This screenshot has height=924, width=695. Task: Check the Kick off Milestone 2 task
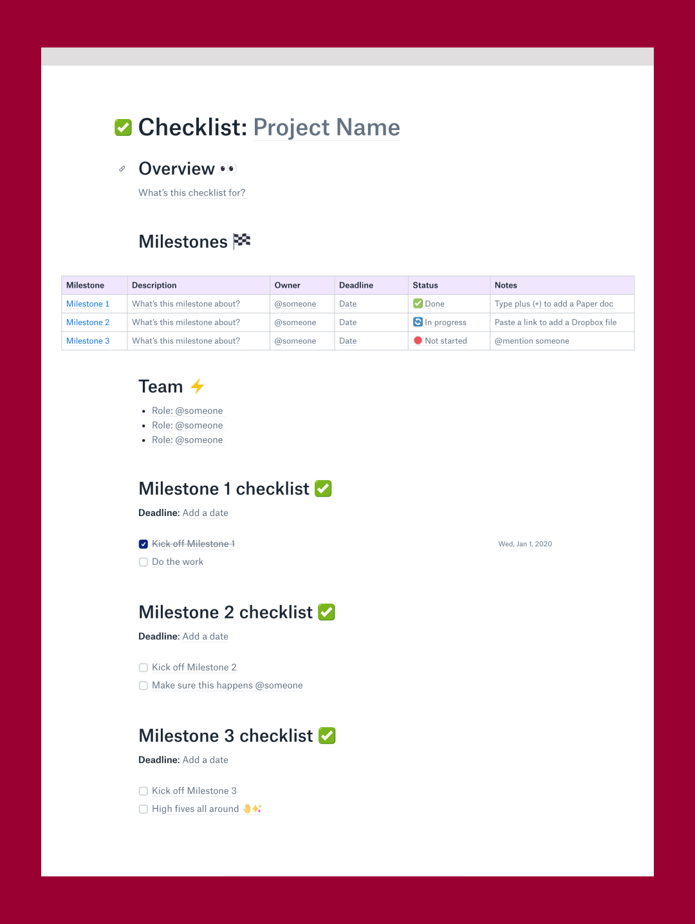point(144,667)
